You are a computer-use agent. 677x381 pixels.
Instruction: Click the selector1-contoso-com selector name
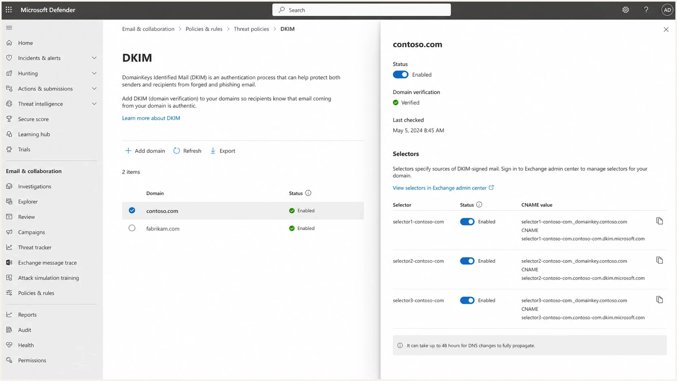pyautogui.click(x=418, y=221)
